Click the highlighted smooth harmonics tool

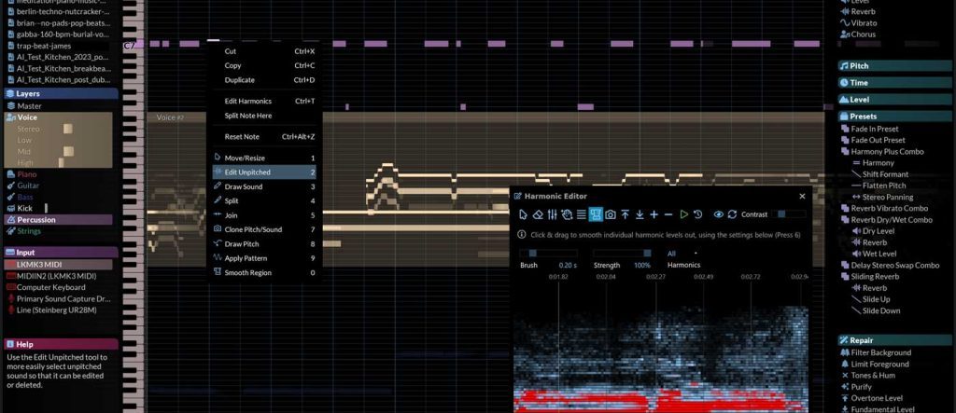[x=596, y=214]
